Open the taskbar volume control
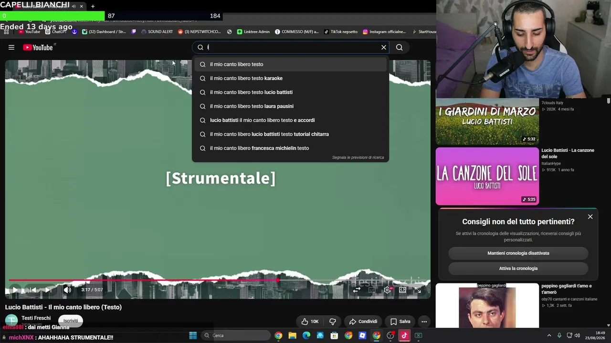 577,335
